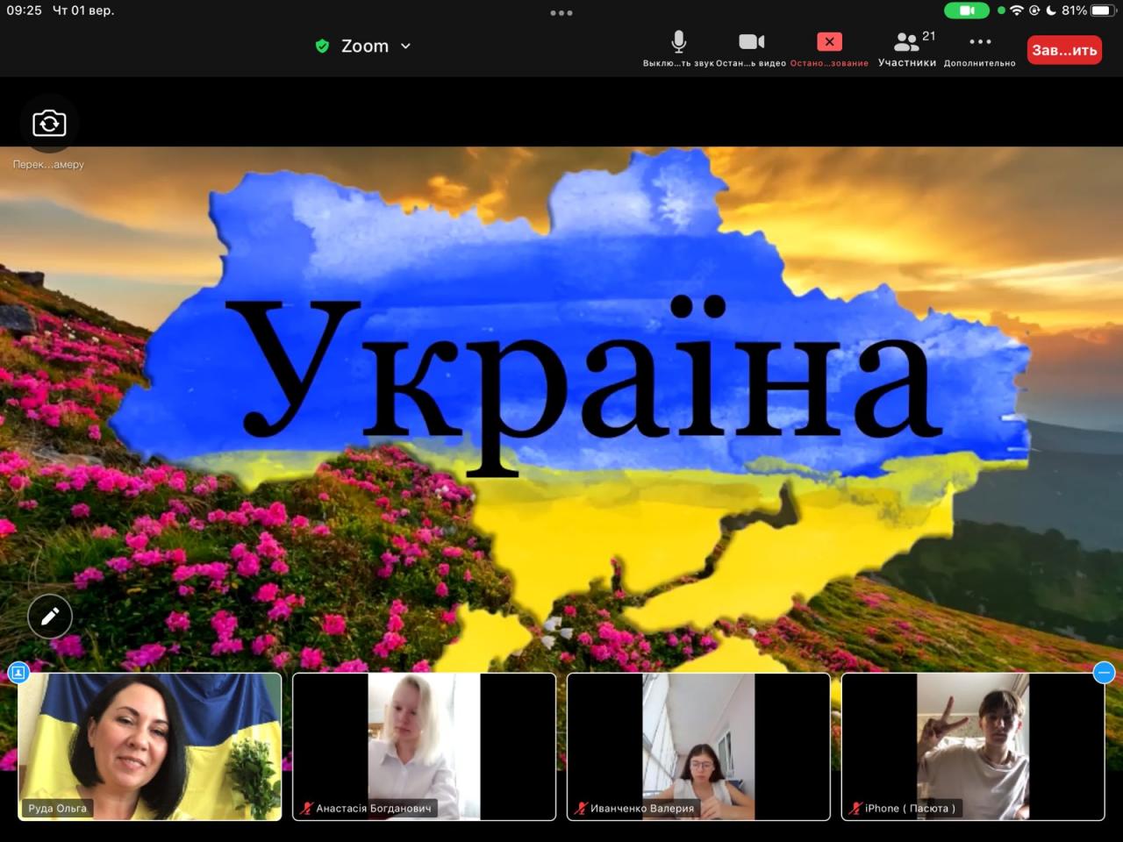Tap the green camera-in-use status indicator
This screenshot has width=1123, height=842.
(x=966, y=11)
